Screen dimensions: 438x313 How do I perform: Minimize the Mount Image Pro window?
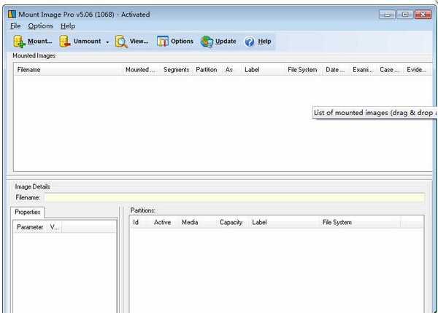387,15
